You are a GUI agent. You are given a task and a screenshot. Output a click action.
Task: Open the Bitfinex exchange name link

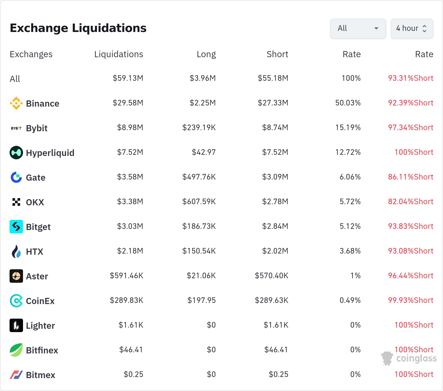pos(42,350)
